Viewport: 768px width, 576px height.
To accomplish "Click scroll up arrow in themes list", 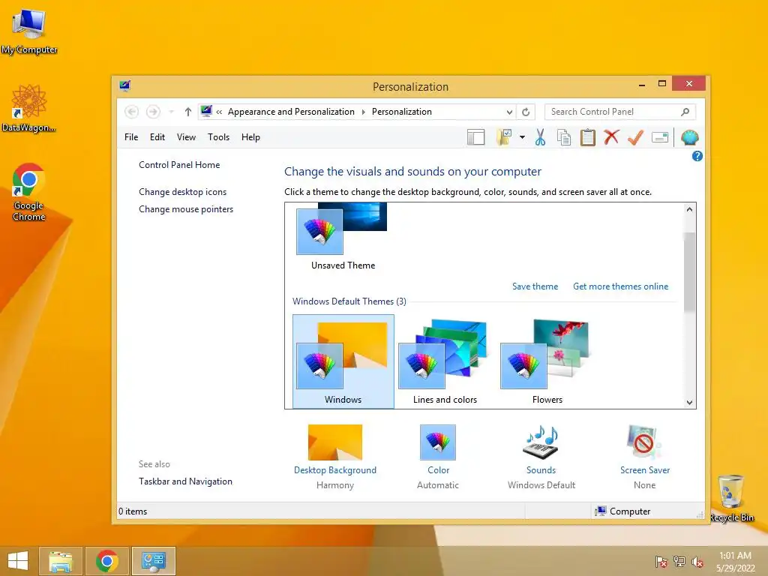I will [689, 210].
